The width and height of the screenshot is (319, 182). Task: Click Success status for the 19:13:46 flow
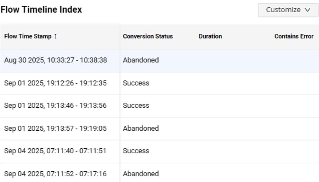[136, 106]
